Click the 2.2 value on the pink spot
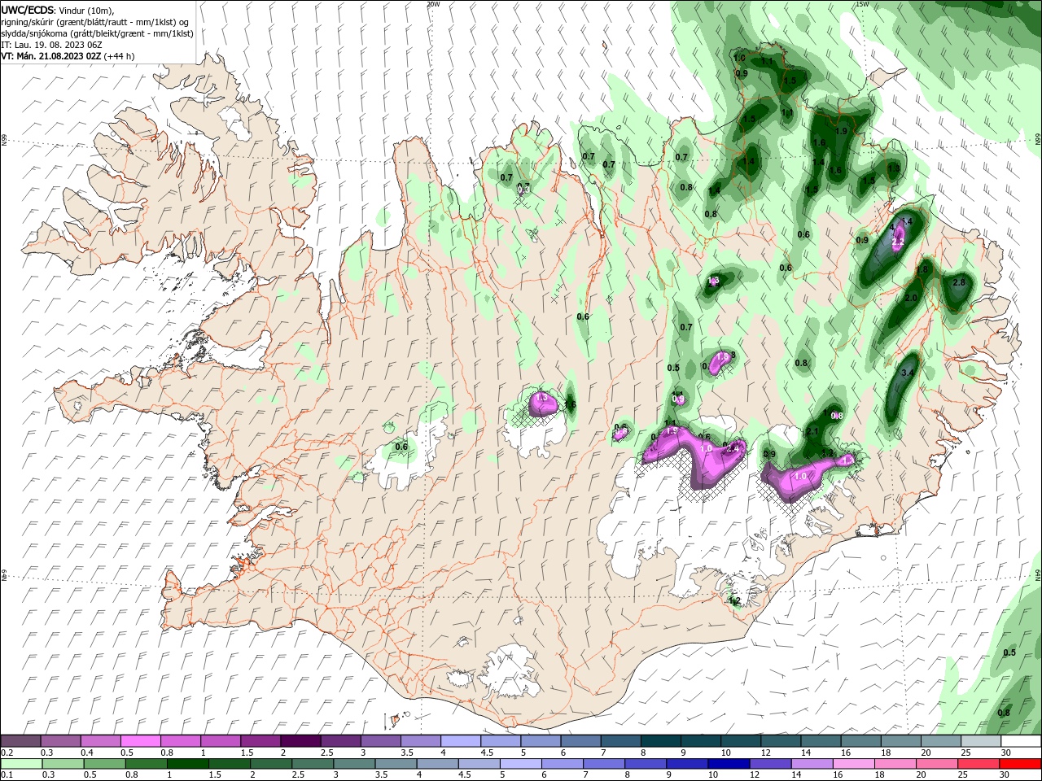This screenshot has height=781, width=1042. click(898, 242)
